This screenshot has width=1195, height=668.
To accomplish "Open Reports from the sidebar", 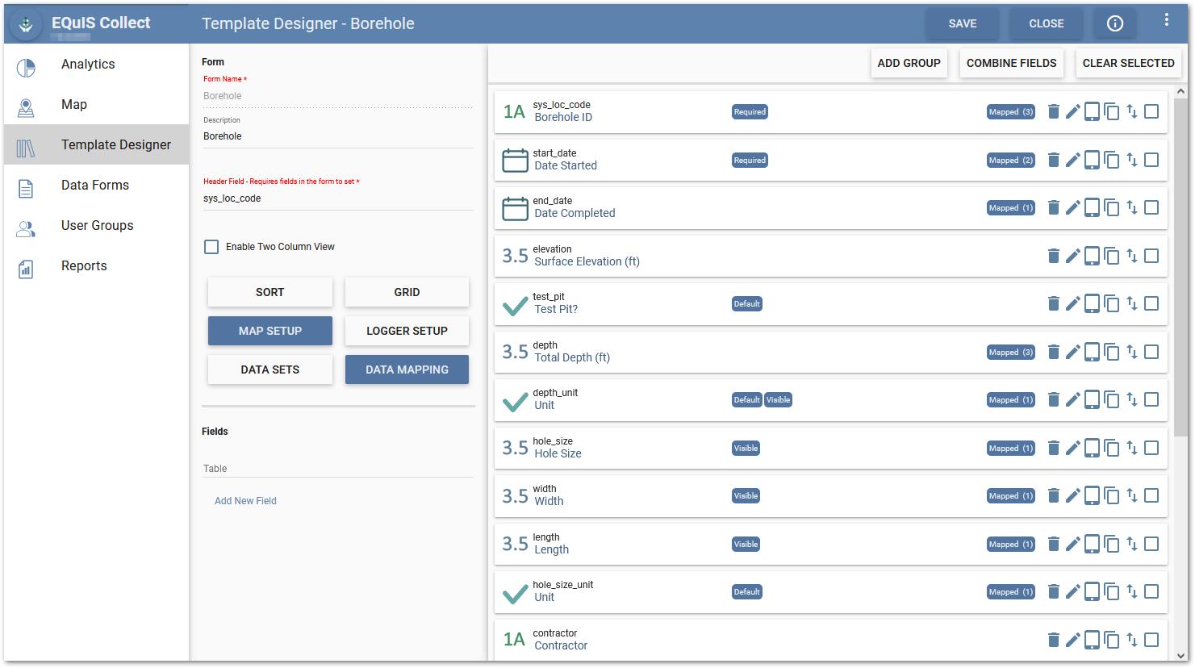I will point(96,266).
